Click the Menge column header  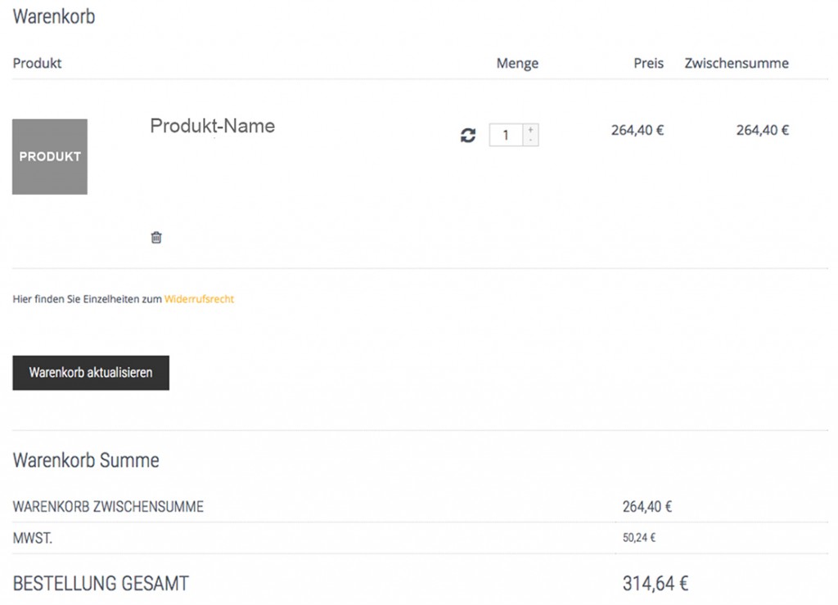coord(517,64)
